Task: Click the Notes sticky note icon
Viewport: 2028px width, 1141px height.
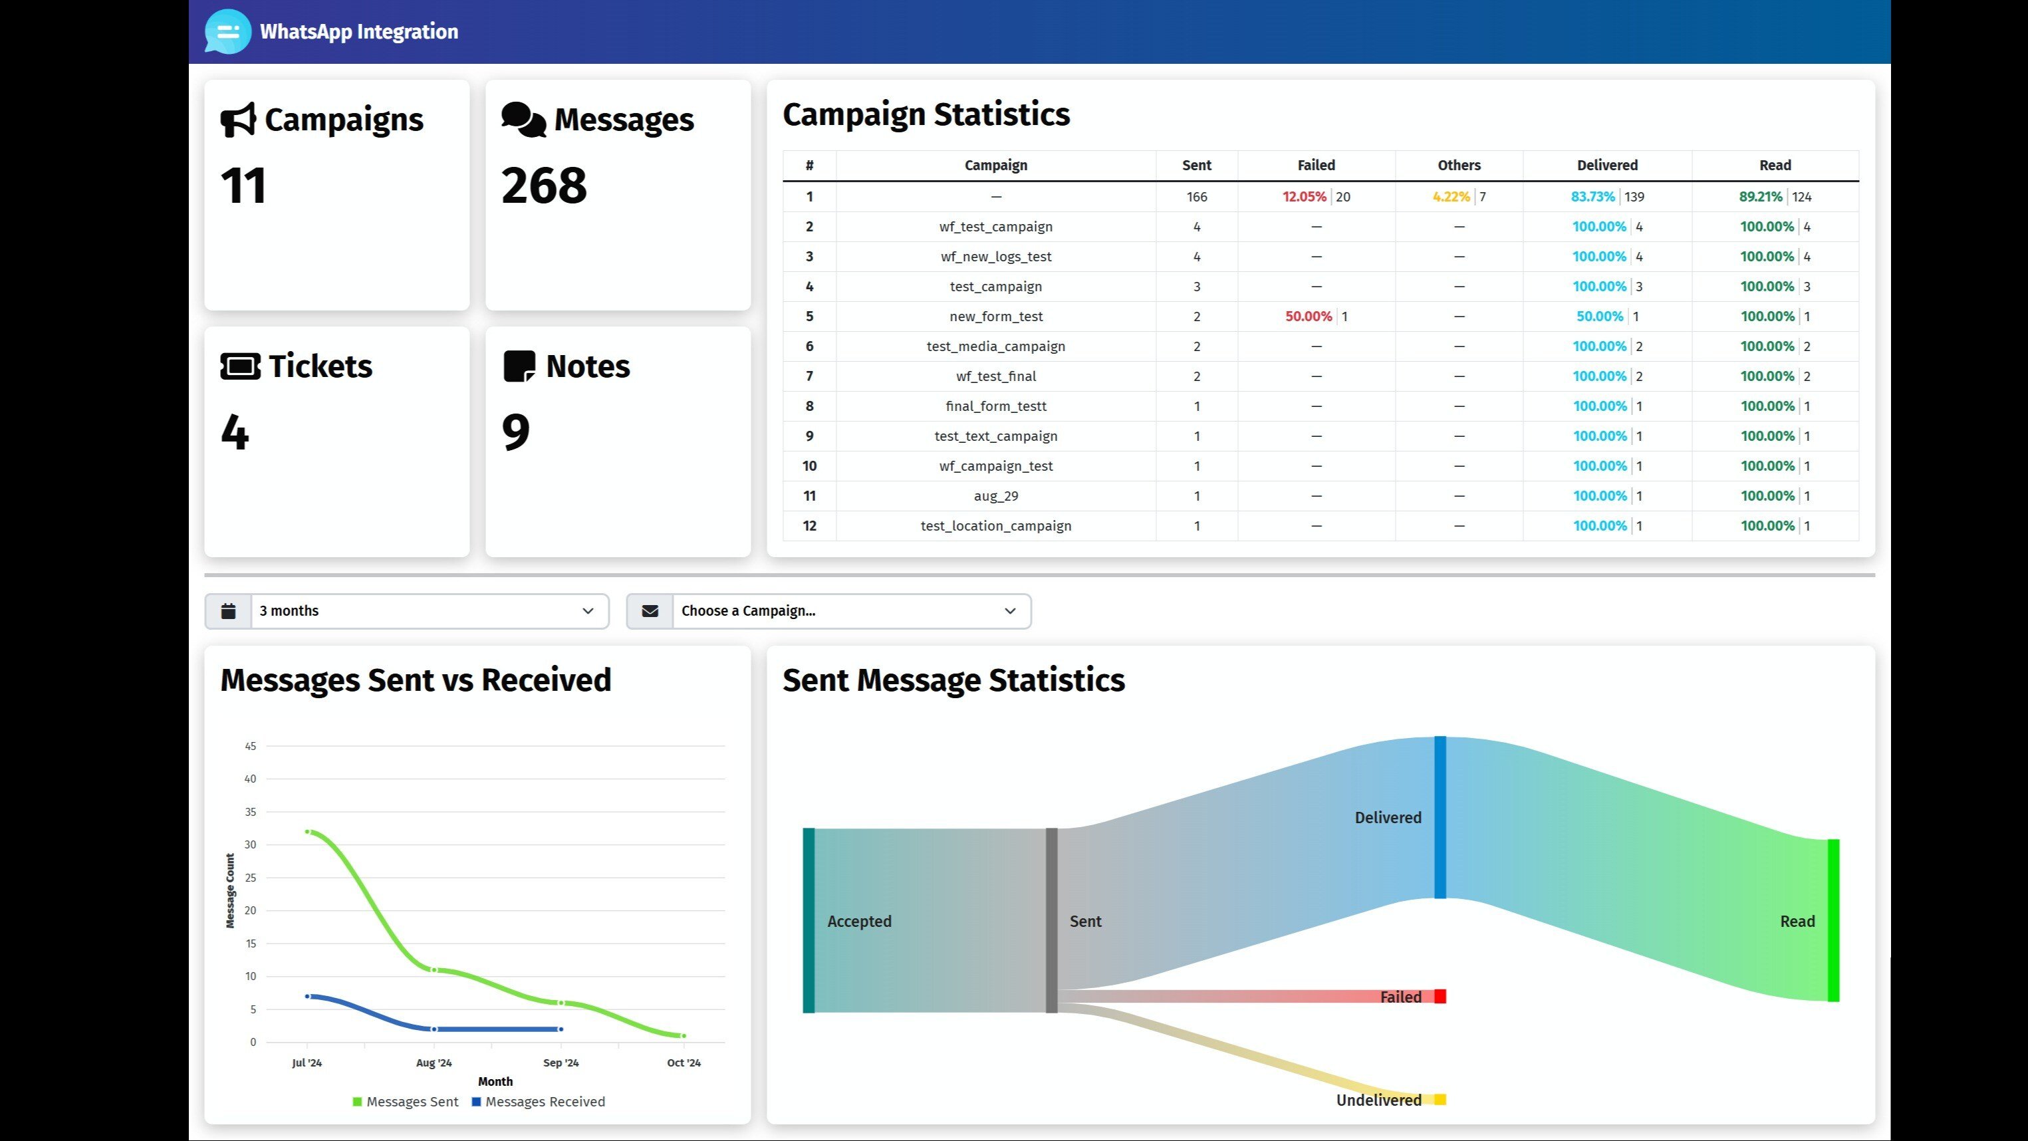Action: point(519,366)
